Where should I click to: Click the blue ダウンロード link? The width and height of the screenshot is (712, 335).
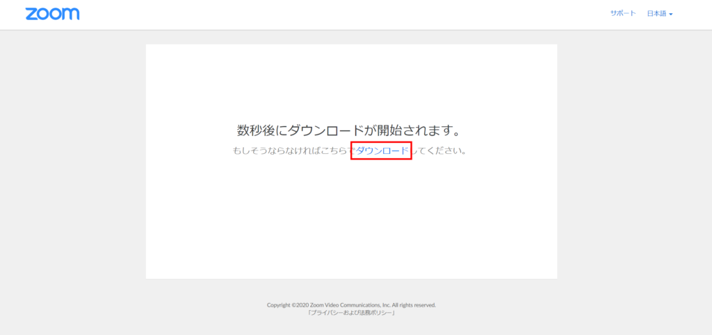[382, 151]
